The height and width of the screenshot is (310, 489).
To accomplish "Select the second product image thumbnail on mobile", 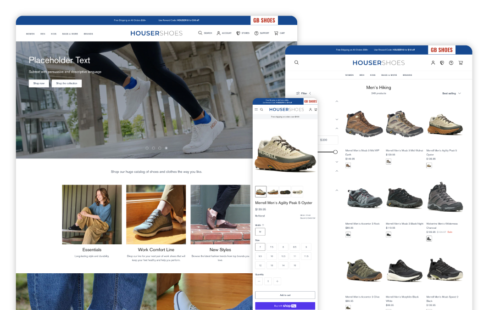I will pos(273,191).
